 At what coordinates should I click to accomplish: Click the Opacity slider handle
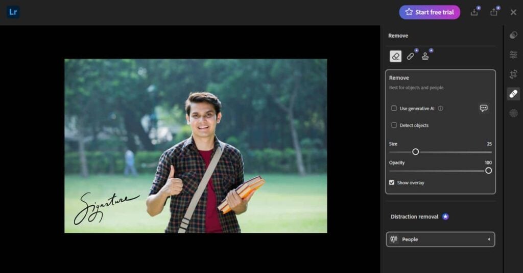pos(488,171)
